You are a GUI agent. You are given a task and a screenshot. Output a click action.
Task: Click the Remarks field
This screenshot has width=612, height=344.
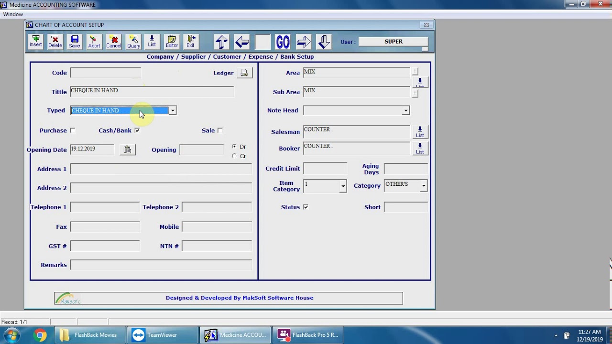[161, 265]
